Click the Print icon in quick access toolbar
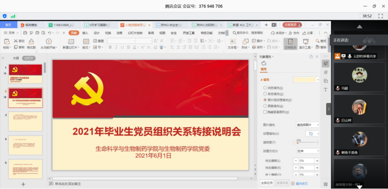The height and width of the screenshot is (189, 388). pos(37,33)
